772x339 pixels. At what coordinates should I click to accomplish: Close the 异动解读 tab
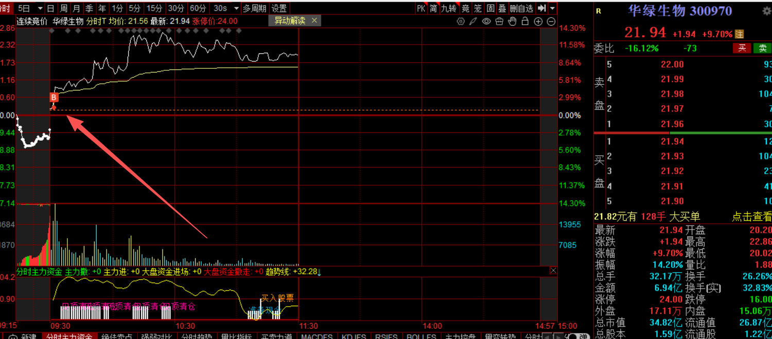[x=314, y=21]
